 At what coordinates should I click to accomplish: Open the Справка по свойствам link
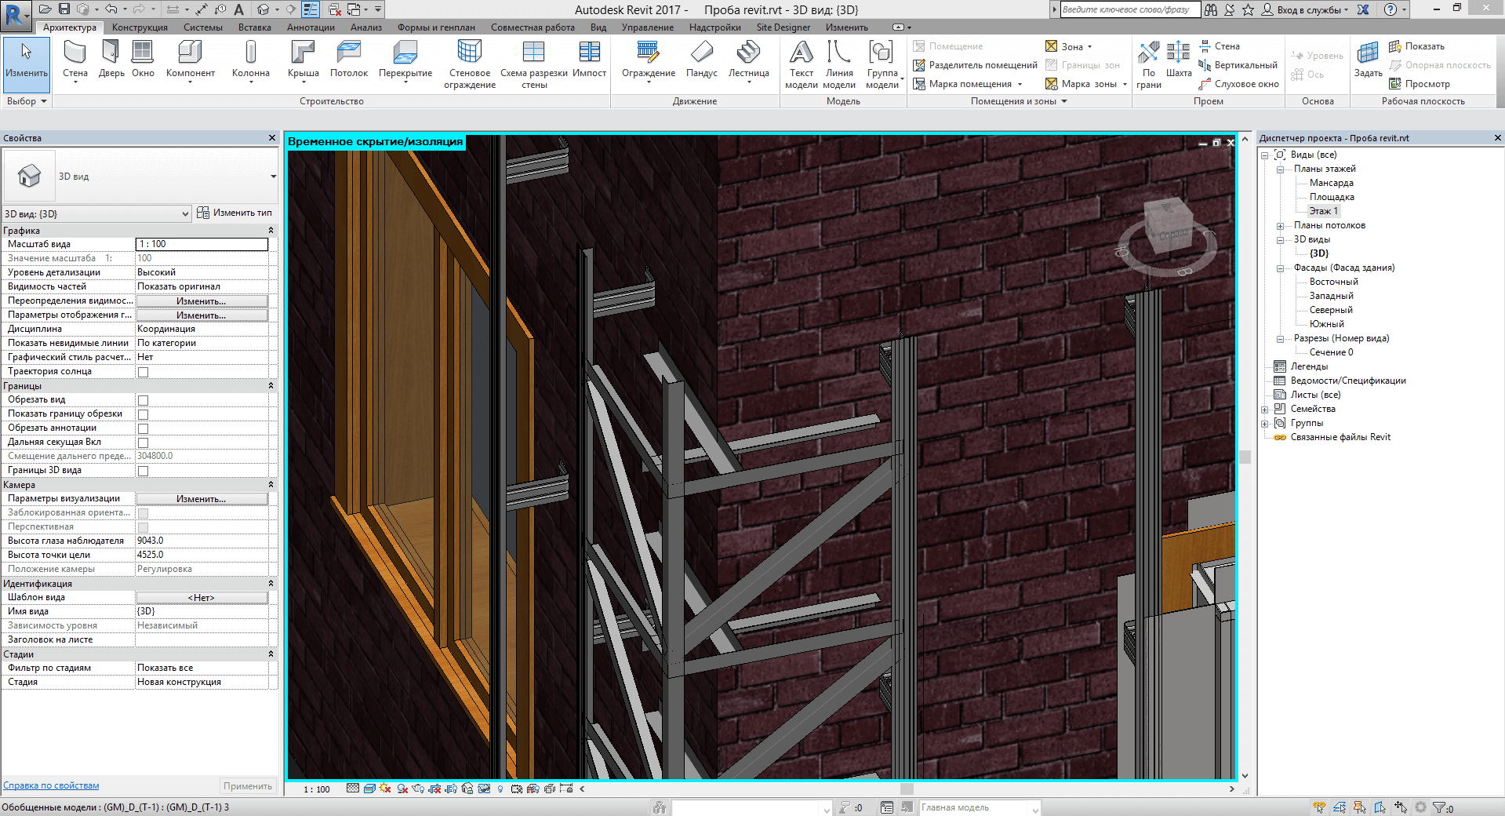[x=51, y=785]
